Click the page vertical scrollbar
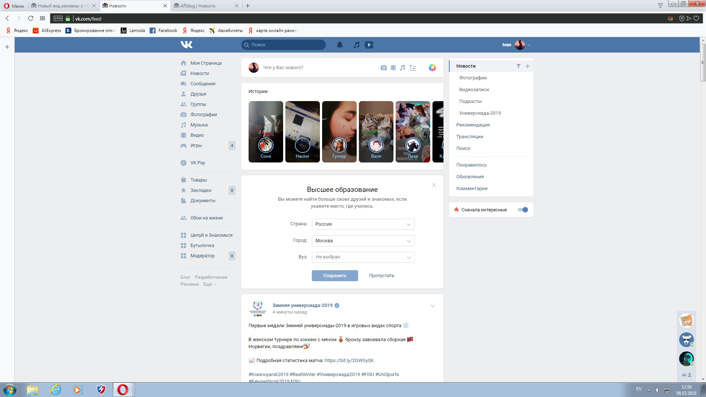Screen dimensions: 706x397 703,62
